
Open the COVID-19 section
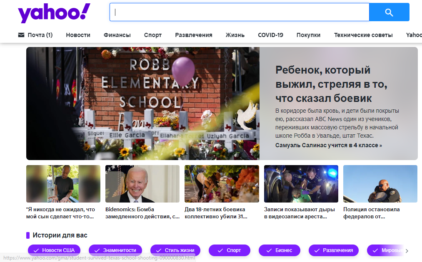tap(270, 35)
